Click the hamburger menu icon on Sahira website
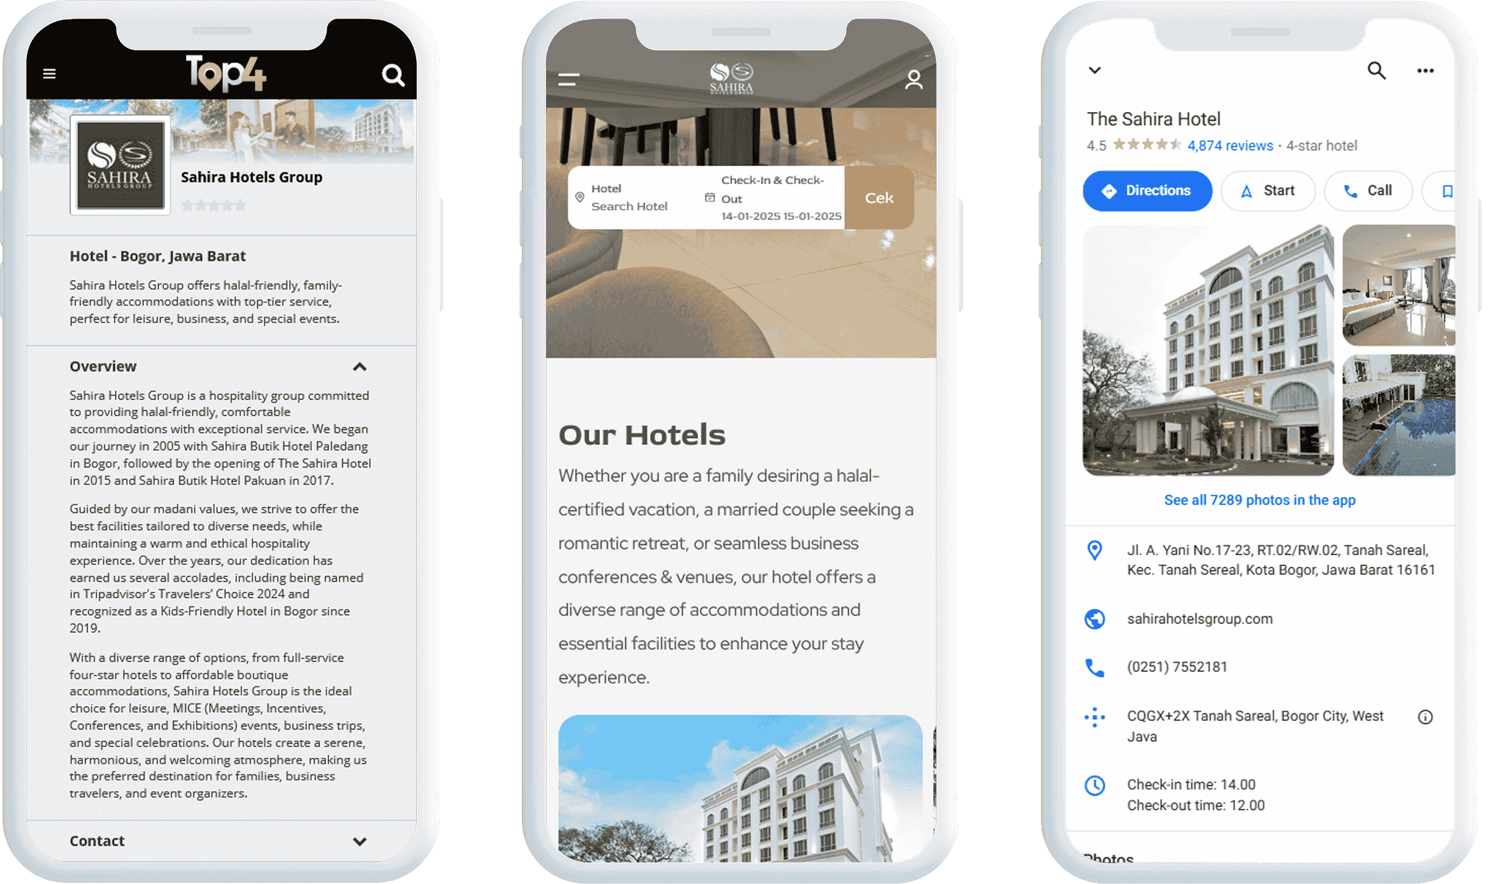This screenshot has width=1488, height=884. (x=568, y=79)
